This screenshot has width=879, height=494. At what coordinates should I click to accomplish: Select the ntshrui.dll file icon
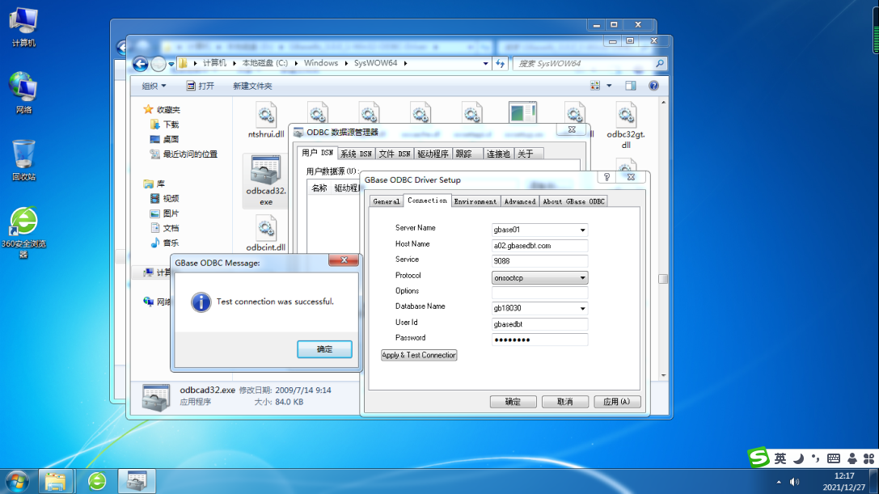pyautogui.click(x=266, y=120)
